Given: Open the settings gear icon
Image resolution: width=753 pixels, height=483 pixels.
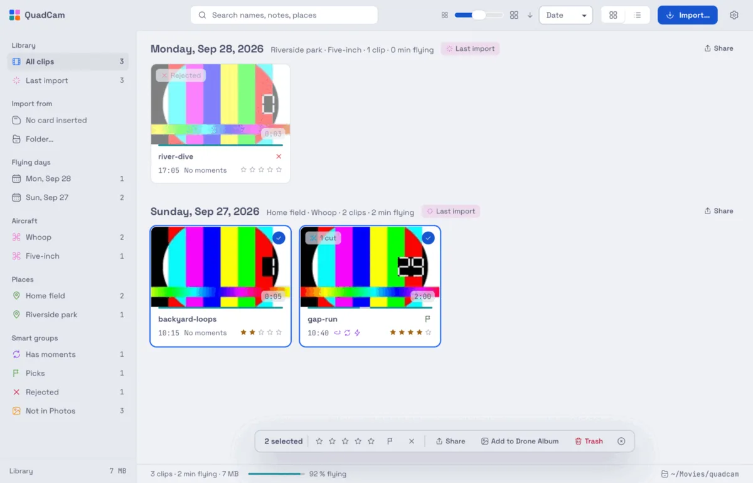Looking at the screenshot, I should (734, 15).
